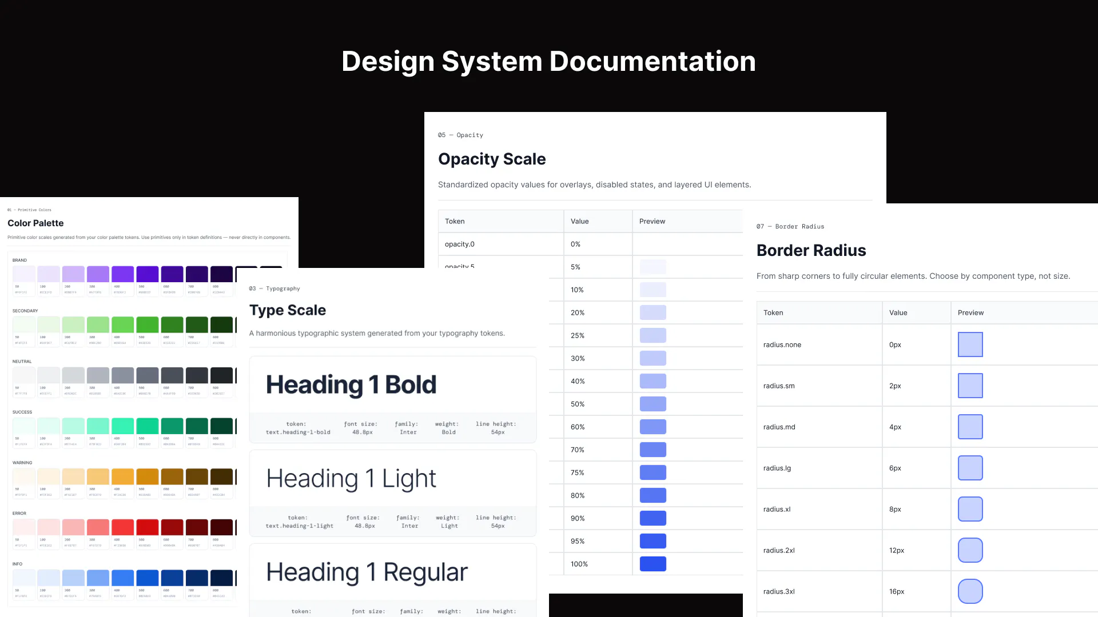The height and width of the screenshot is (617, 1098).
Task: Select the INFO scale label
Action: pyautogui.click(x=17, y=564)
